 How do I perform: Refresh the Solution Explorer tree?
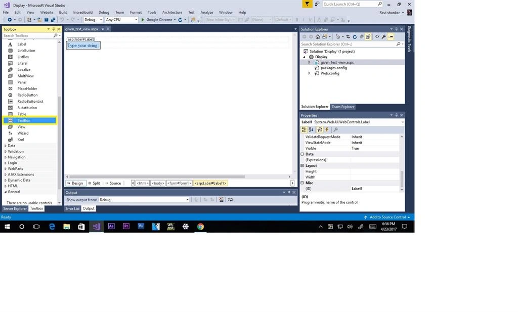click(355, 36)
